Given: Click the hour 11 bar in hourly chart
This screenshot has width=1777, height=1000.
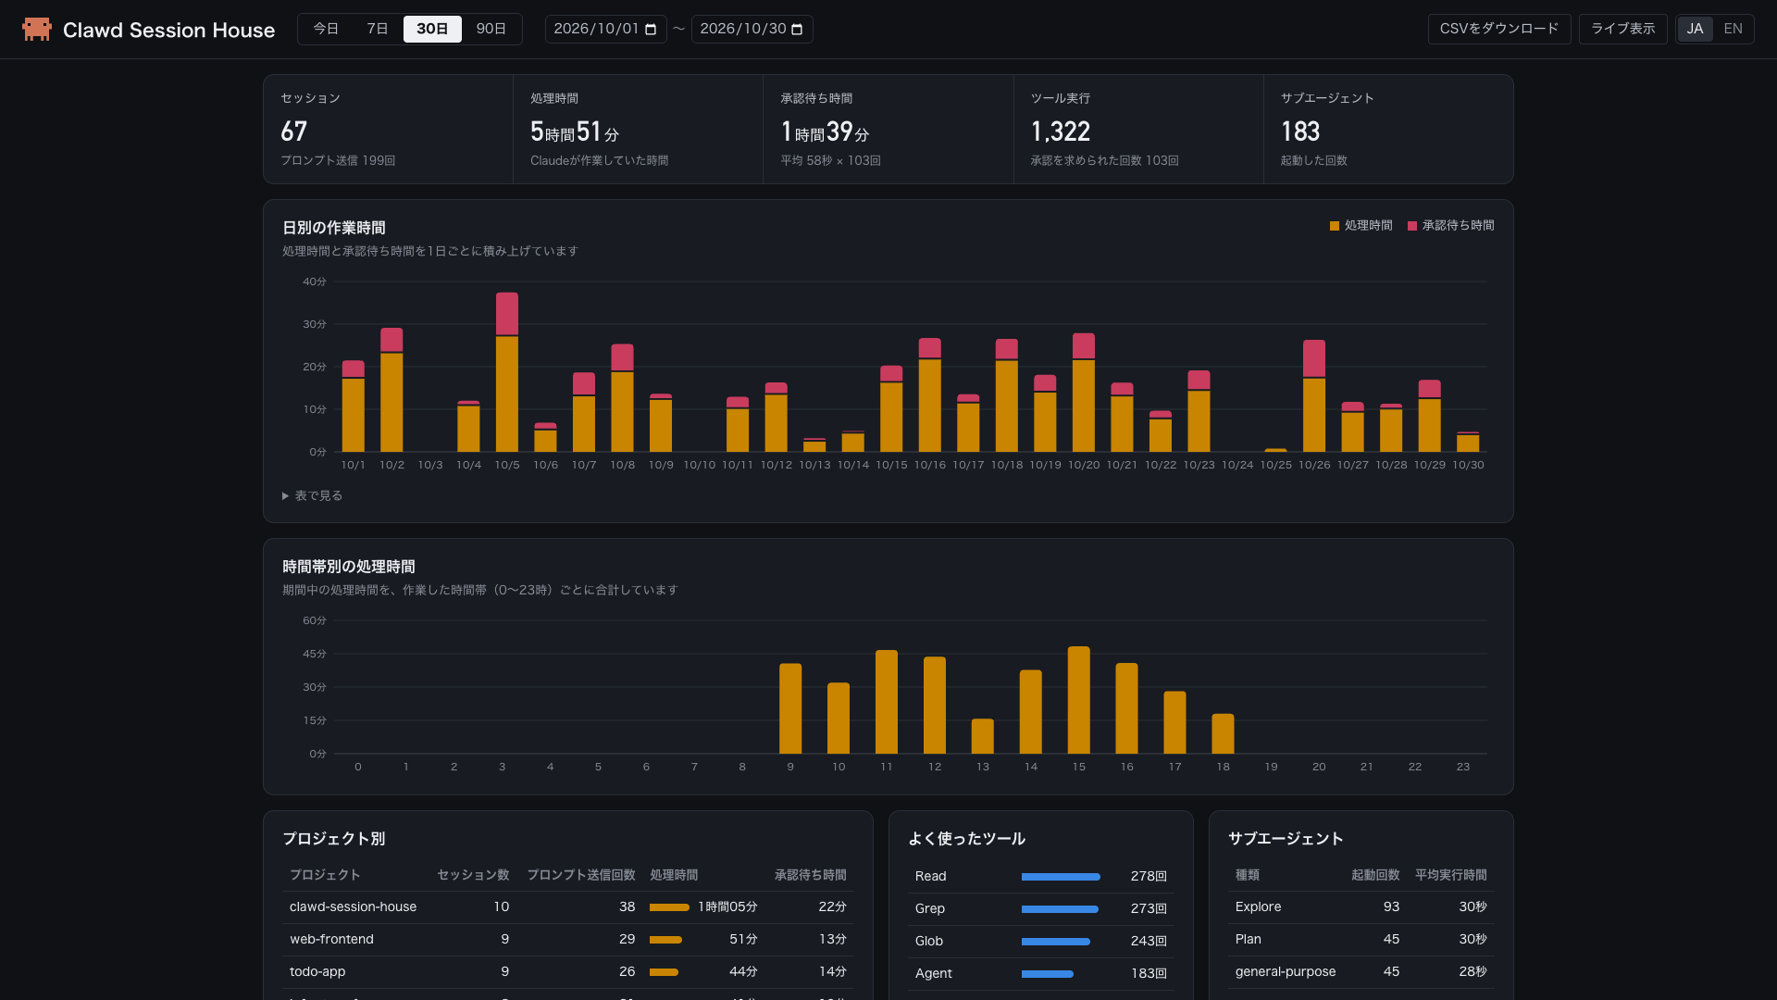Looking at the screenshot, I should pos(887,702).
